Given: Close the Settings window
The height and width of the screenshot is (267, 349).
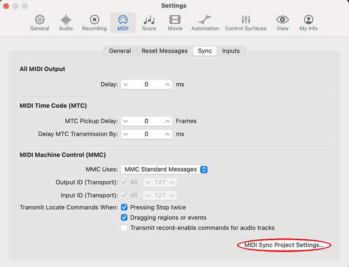Looking at the screenshot, I should coord(6,6).
